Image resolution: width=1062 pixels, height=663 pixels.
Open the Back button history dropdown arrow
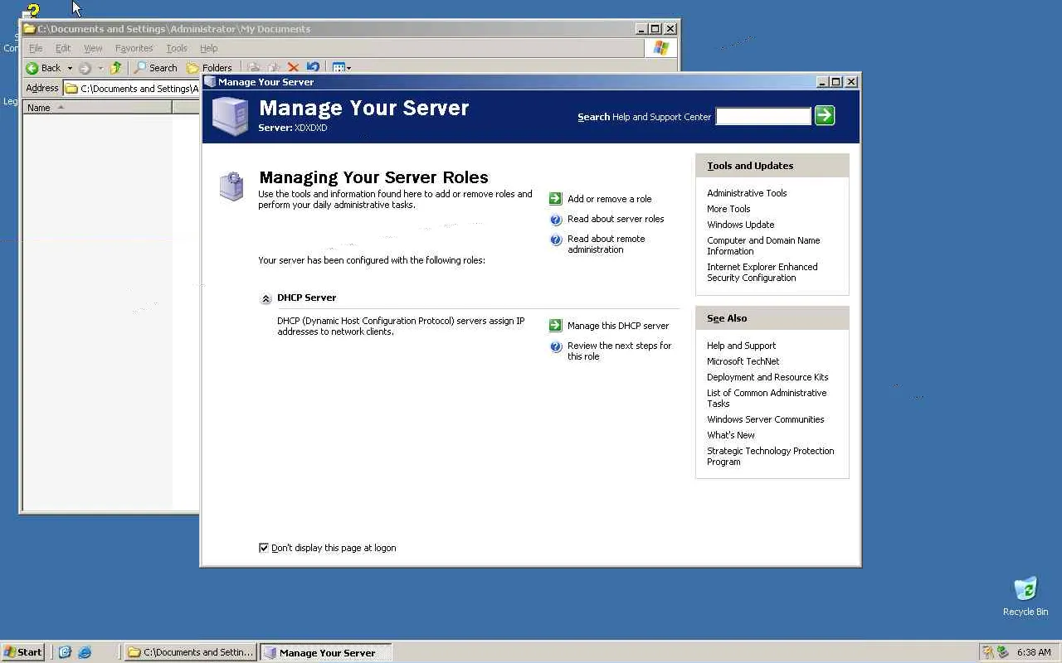click(70, 68)
